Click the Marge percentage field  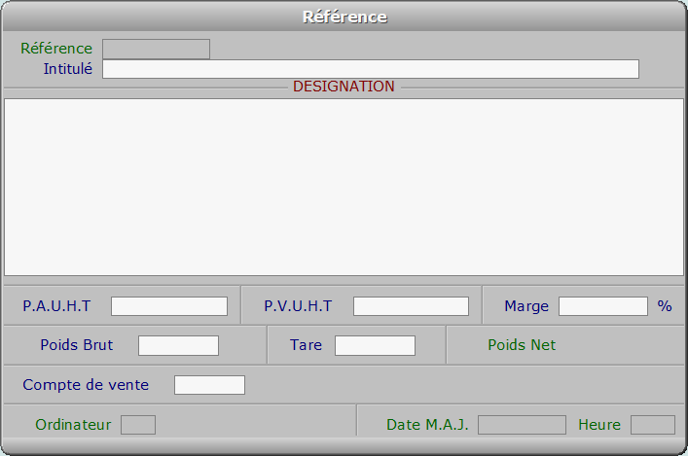point(603,306)
